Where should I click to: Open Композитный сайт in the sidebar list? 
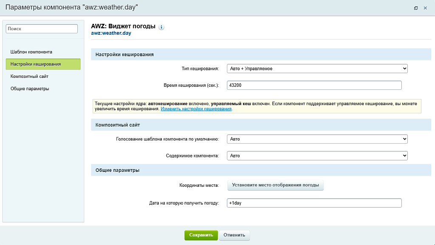click(x=30, y=77)
